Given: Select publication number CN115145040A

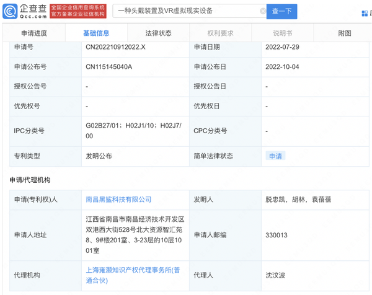Looking at the screenshot, I should pyautogui.click(x=109, y=67).
